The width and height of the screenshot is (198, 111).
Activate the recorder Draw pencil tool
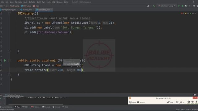point(170,102)
